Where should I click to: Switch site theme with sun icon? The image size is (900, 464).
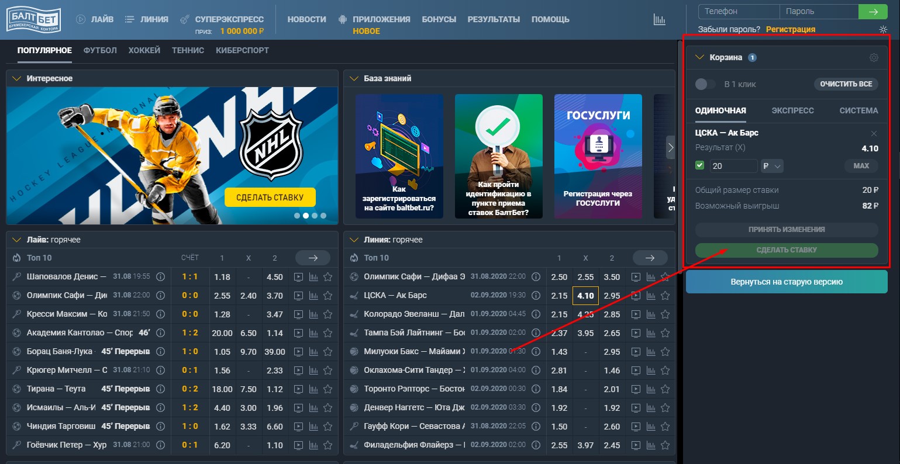coord(883,29)
